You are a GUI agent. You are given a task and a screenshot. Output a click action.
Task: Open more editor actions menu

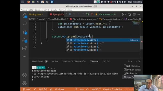(x=139, y=14)
